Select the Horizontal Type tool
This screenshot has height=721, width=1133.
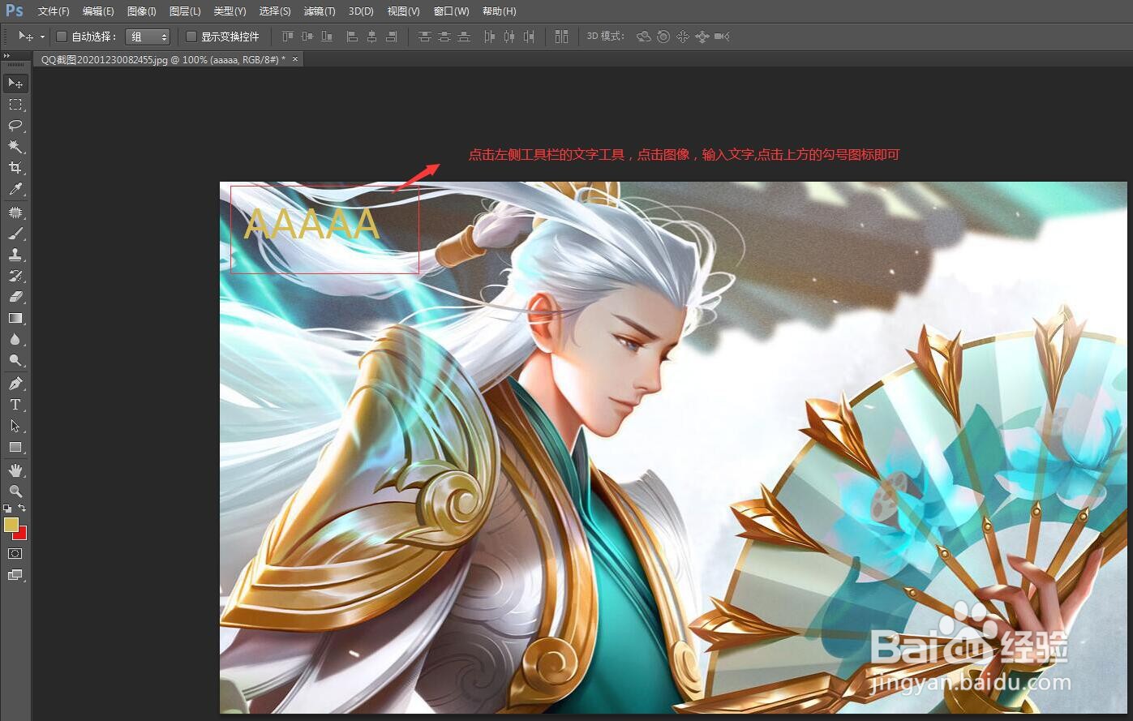point(15,405)
